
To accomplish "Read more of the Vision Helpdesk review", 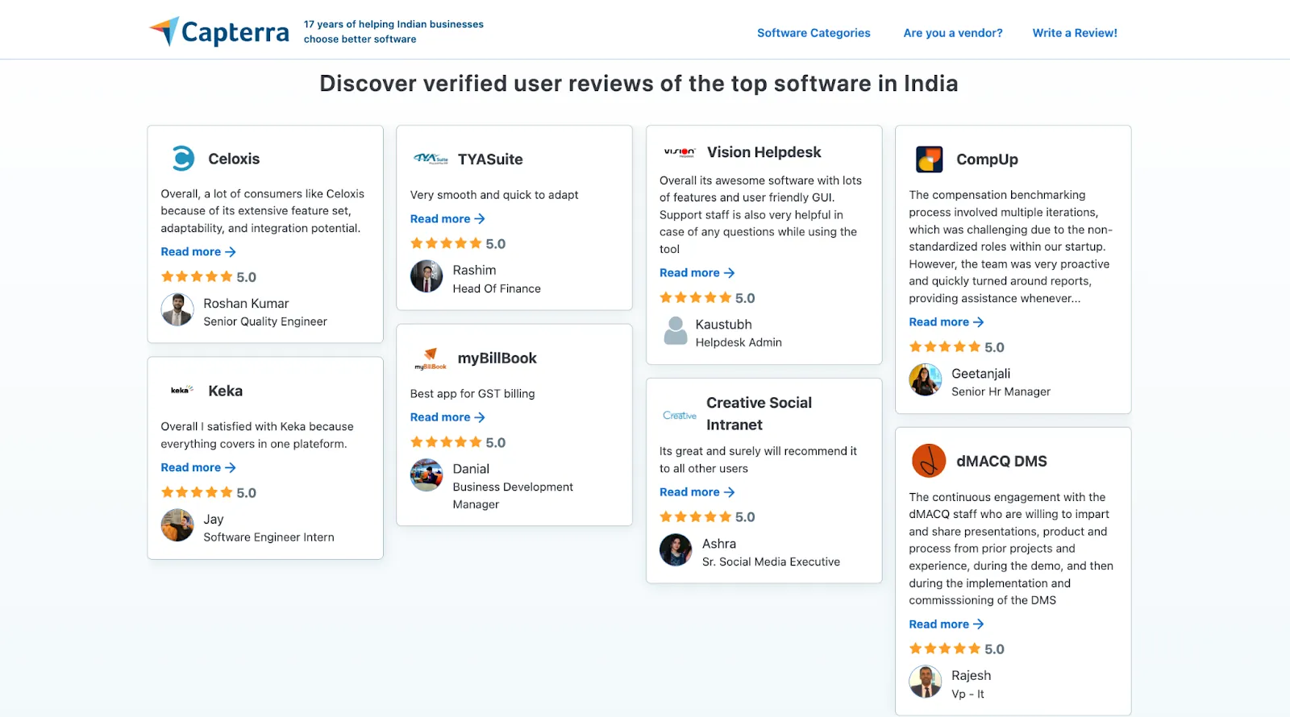I will 697,272.
